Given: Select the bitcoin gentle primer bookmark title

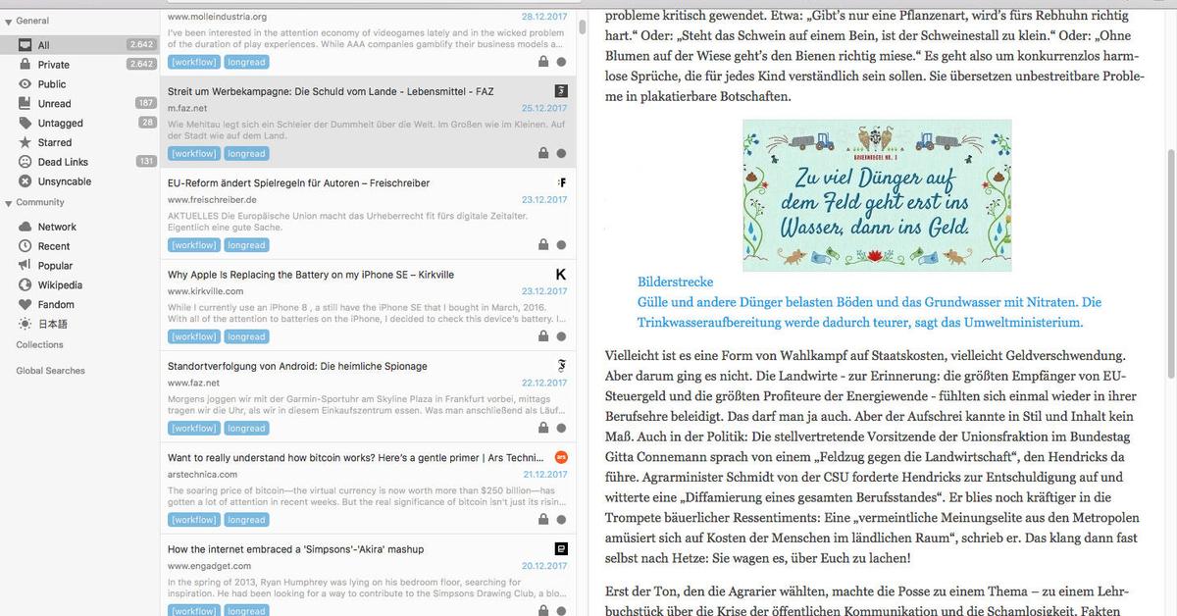Looking at the screenshot, I should 355,458.
